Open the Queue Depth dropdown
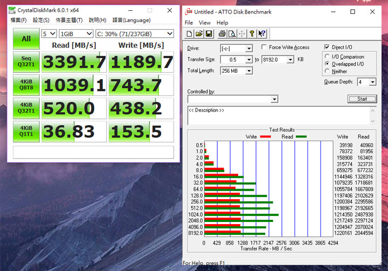Screen dimensions: 388x271 pyautogui.click(x=373, y=82)
